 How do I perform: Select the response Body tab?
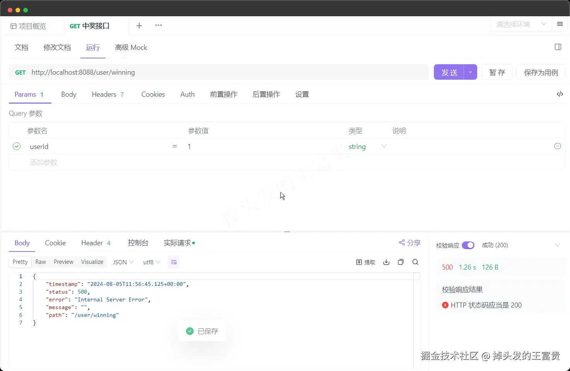(x=22, y=243)
